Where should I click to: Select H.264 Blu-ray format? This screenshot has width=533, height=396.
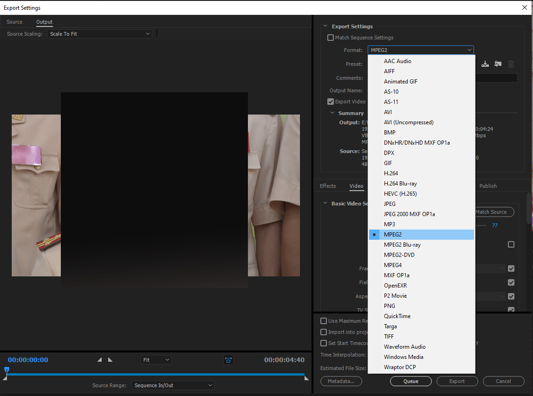tap(422, 184)
